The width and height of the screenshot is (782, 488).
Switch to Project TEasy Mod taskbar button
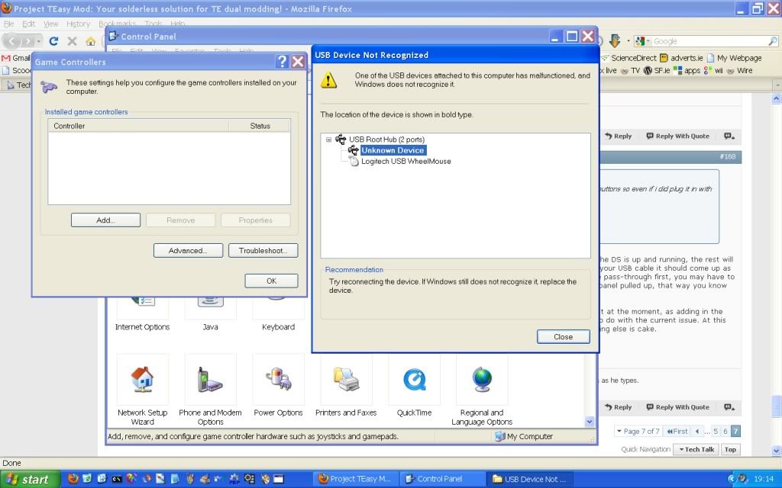click(x=356, y=479)
